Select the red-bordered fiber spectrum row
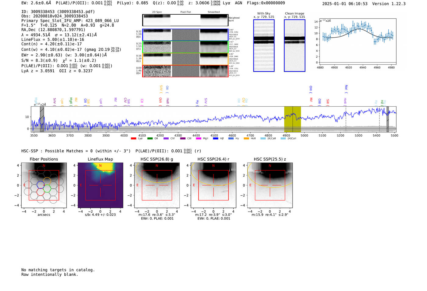 coord(185,71)
